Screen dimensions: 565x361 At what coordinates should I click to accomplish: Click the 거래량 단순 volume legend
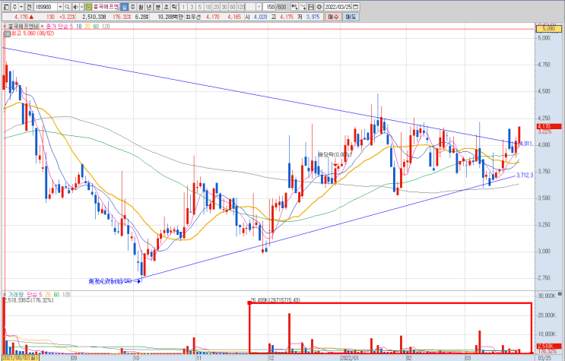pos(24,295)
